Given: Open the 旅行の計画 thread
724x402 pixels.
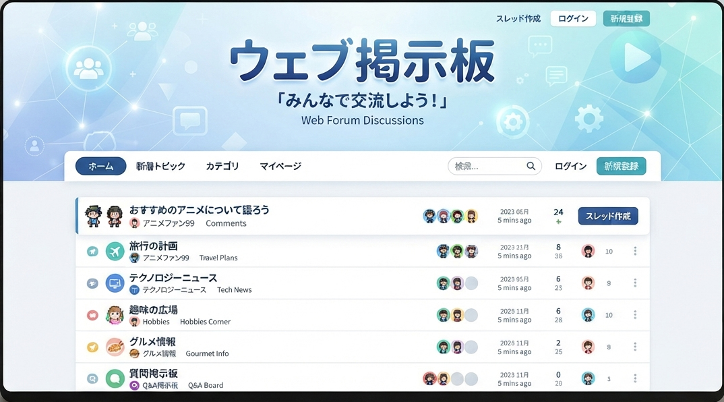Looking at the screenshot, I should (x=153, y=246).
